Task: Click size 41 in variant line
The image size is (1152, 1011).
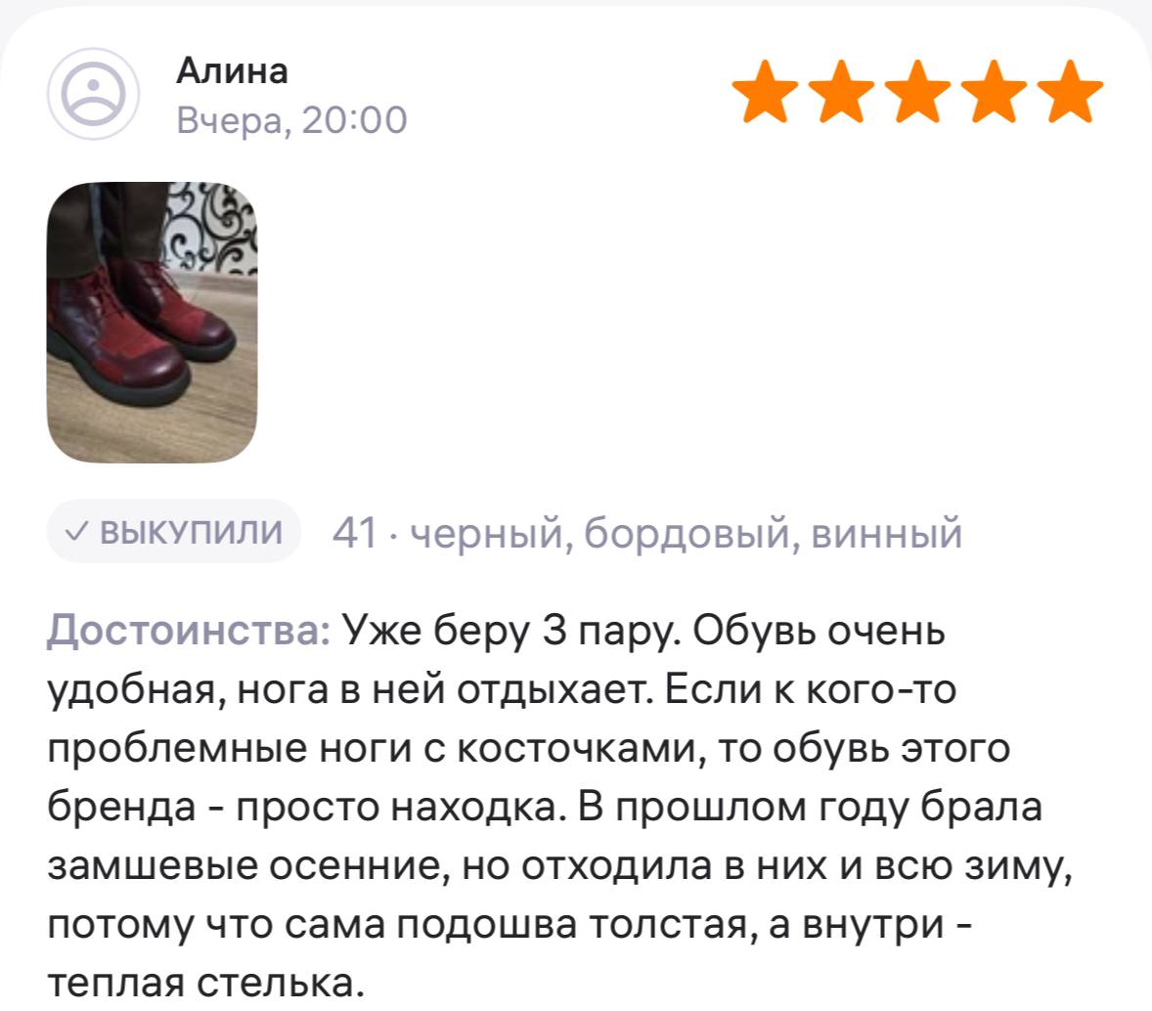Action: pos(355,532)
